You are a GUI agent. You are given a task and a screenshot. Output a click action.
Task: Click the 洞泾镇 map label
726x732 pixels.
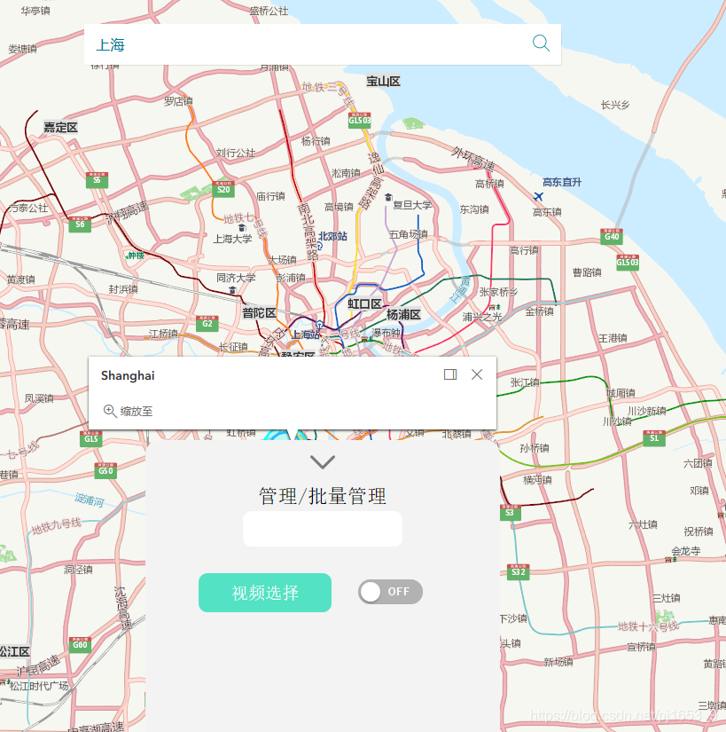[78, 570]
